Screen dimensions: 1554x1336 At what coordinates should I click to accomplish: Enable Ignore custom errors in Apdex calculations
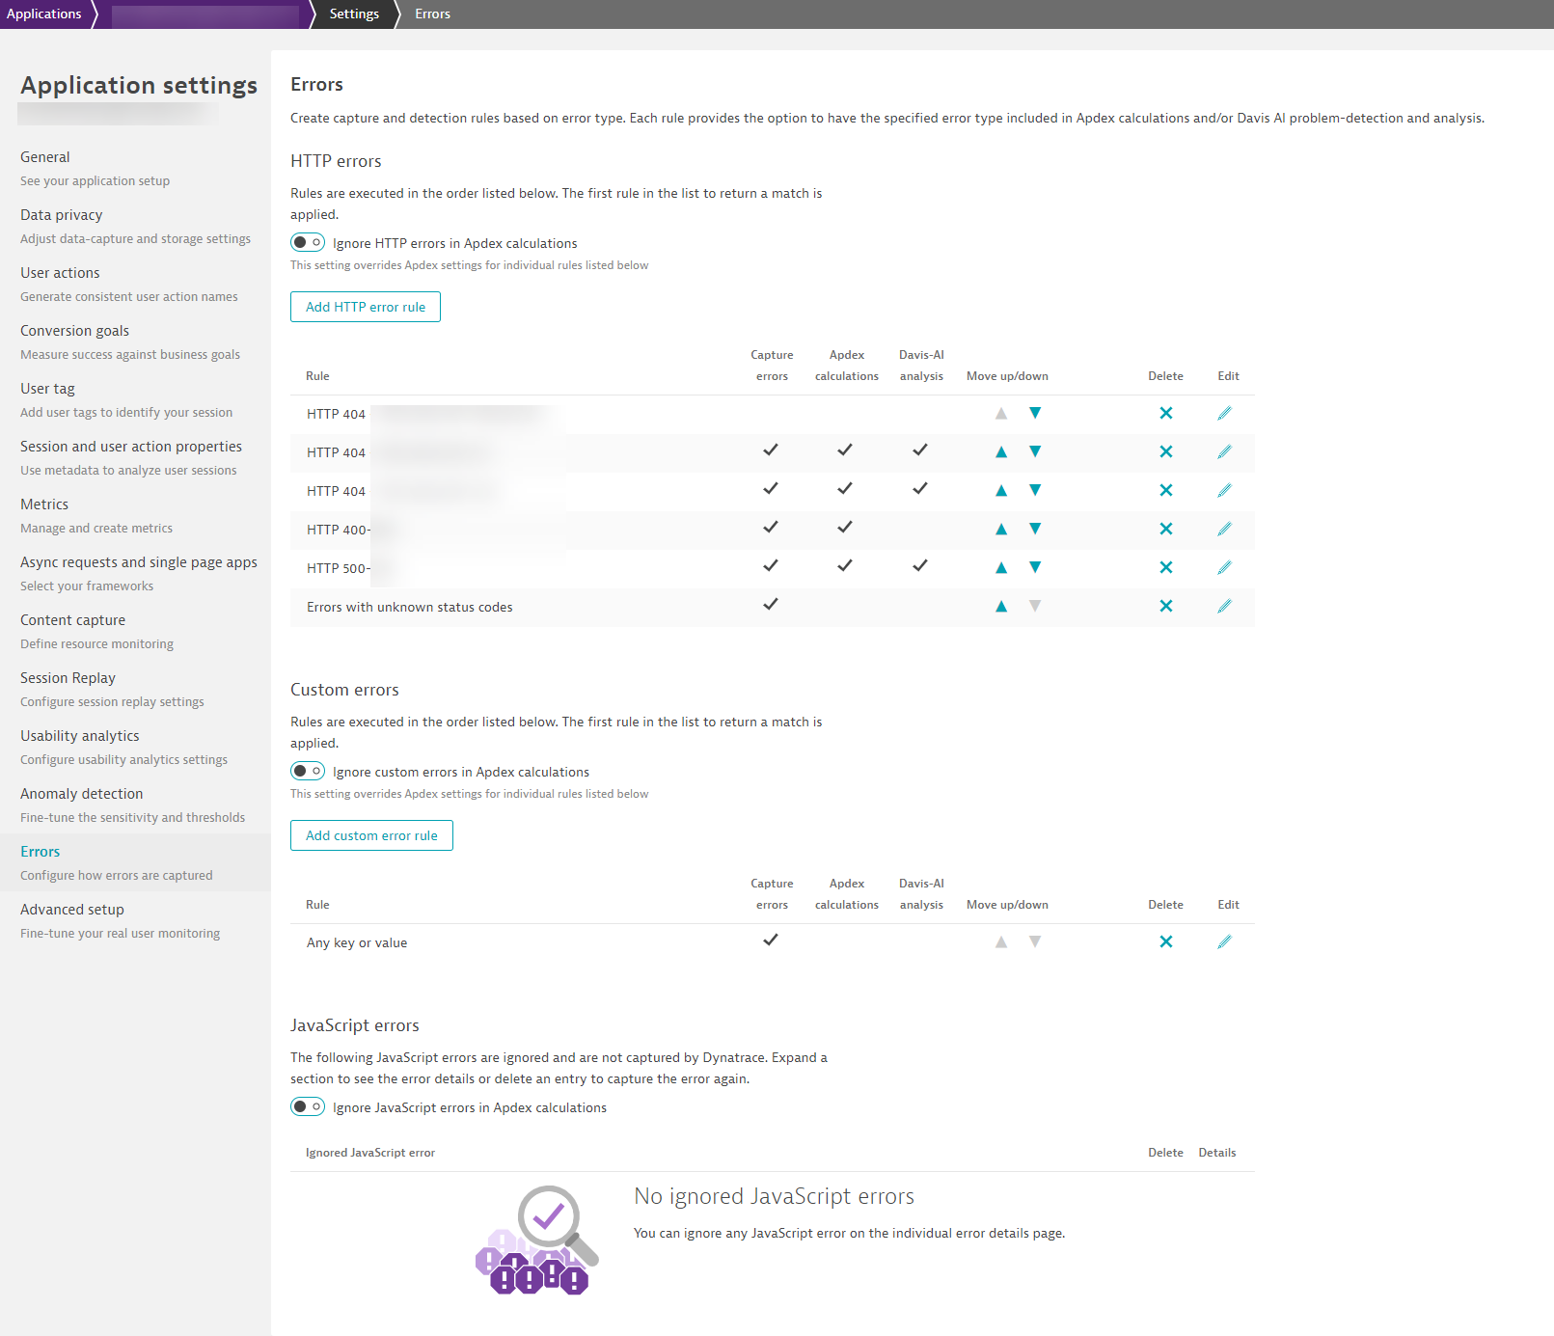[x=308, y=771]
